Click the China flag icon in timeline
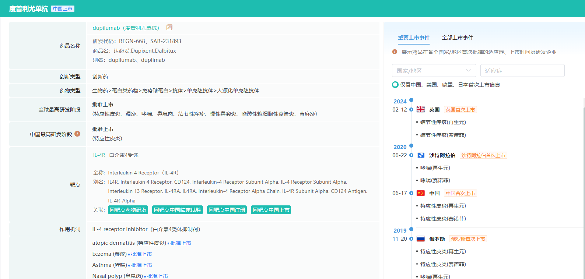Image resolution: width=585 pixels, height=279 pixels. (x=421, y=193)
